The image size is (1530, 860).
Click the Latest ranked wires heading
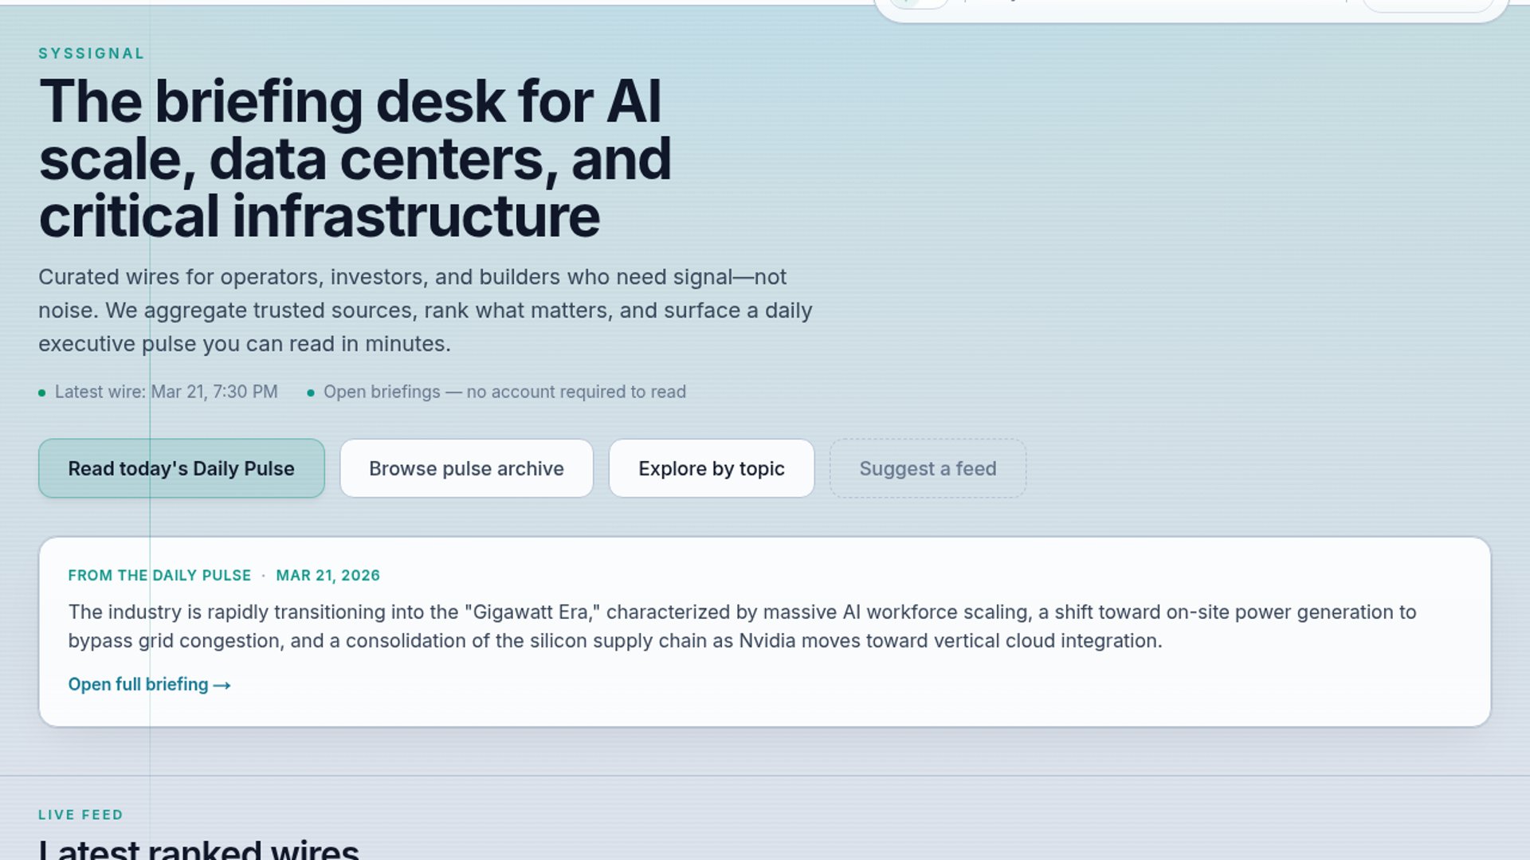tap(198, 849)
